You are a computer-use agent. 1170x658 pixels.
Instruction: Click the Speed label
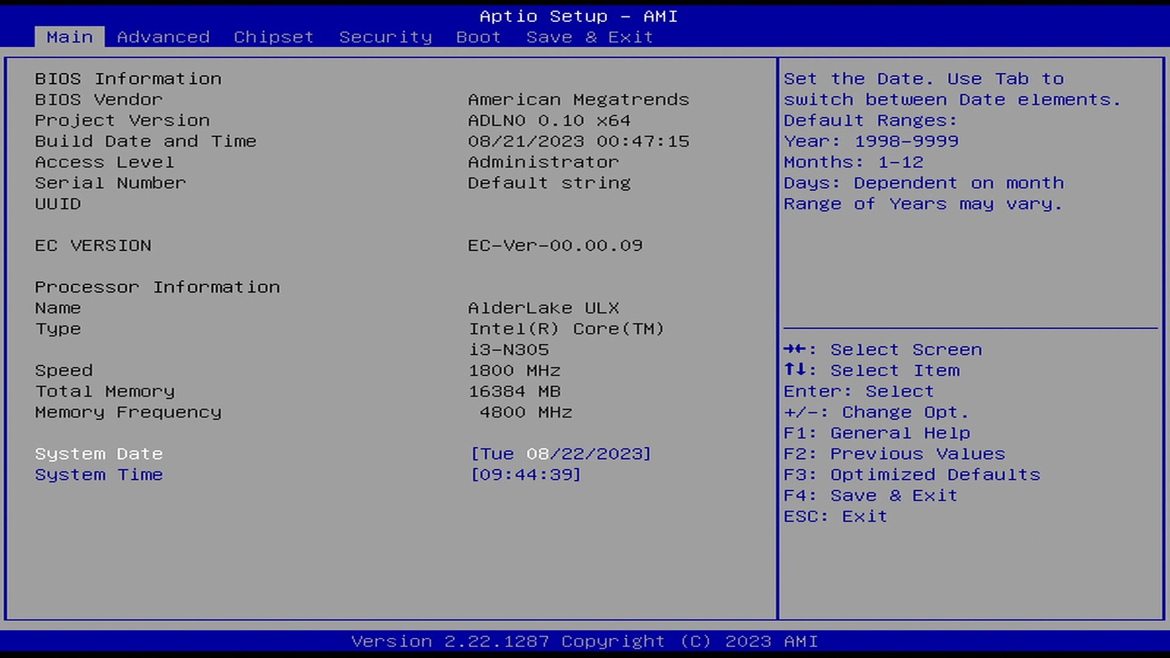pyautogui.click(x=64, y=370)
